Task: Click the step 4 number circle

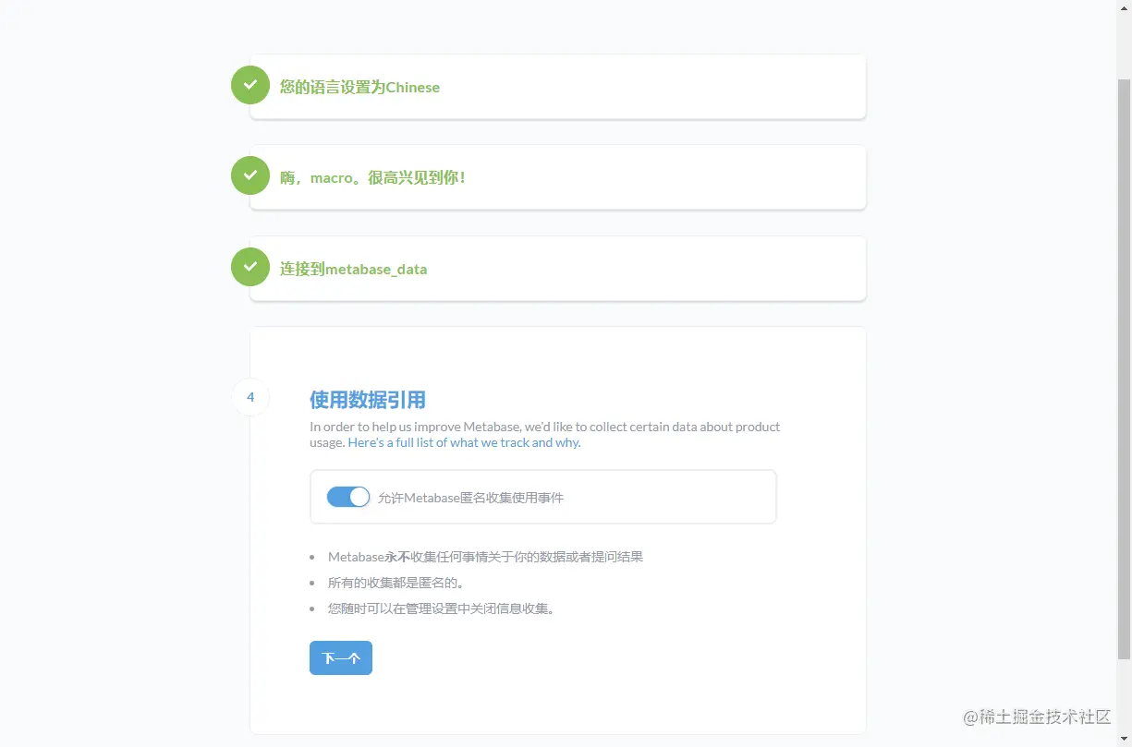Action: (x=250, y=397)
